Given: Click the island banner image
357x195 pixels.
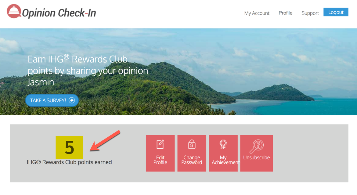Looking at the screenshot, I should 179,72.
